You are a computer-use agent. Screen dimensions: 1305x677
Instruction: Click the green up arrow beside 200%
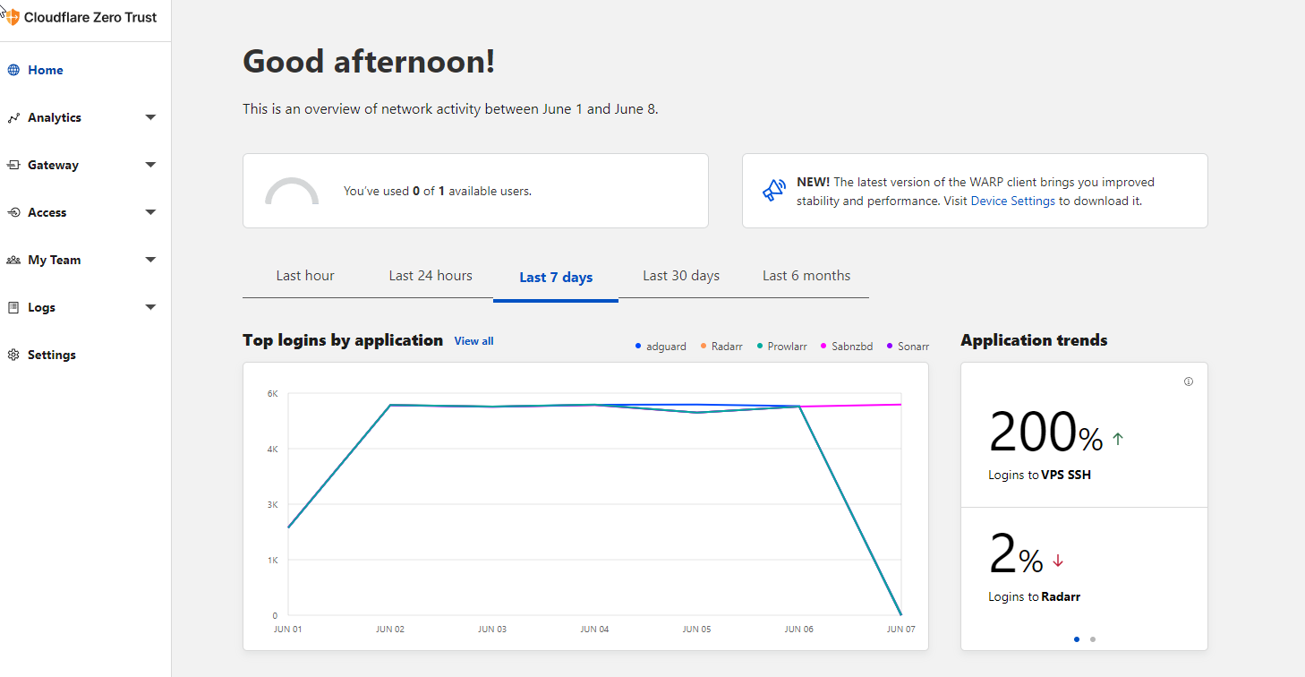[1117, 439]
